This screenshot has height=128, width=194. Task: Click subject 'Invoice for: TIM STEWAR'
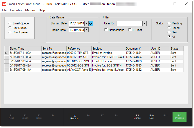108,57
